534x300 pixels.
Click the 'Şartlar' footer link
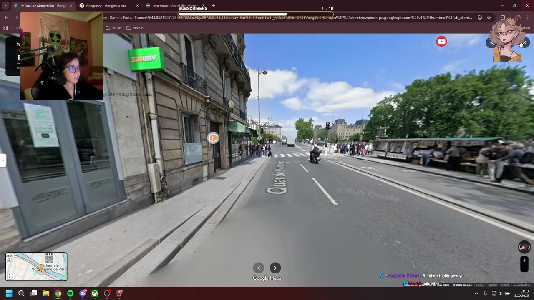tap(493, 285)
